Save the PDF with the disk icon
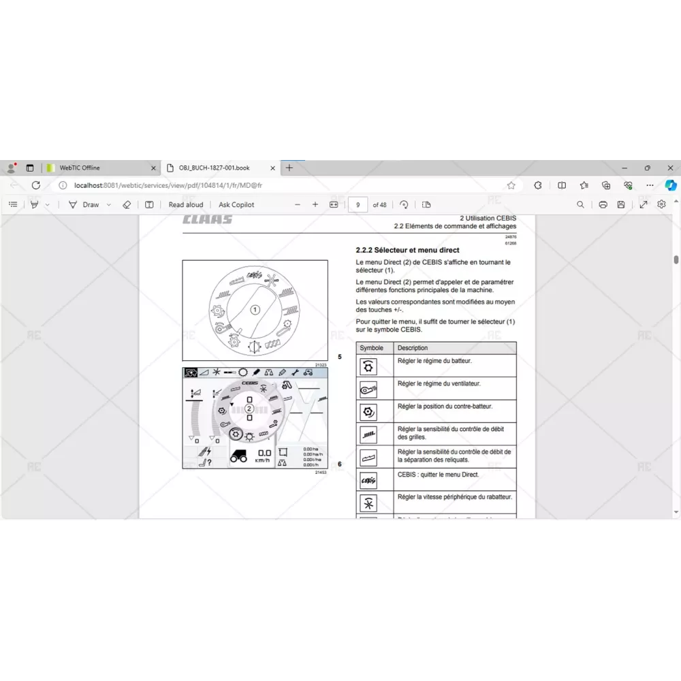This screenshot has height=681, width=681. 621,204
